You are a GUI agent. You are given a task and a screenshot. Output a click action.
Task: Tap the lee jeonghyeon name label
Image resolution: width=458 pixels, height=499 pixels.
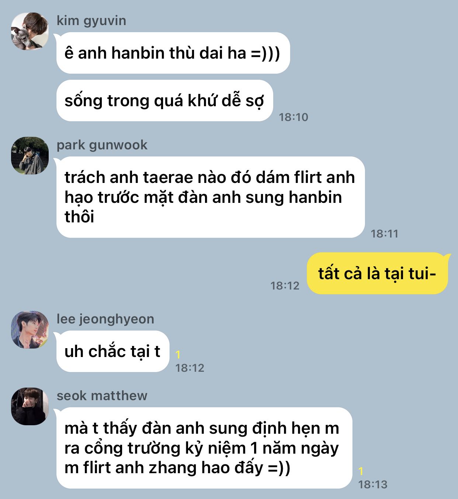(105, 319)
